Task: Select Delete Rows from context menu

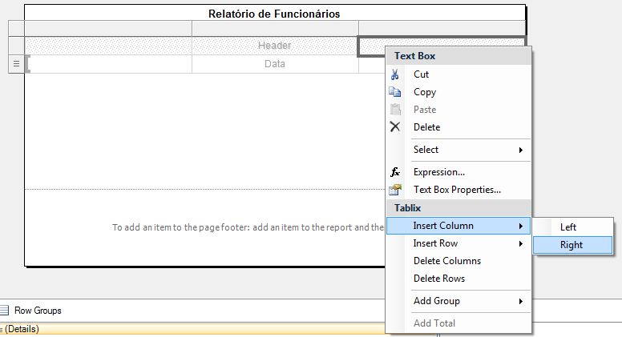Action: pyautogui.click(x=438, y=279)
